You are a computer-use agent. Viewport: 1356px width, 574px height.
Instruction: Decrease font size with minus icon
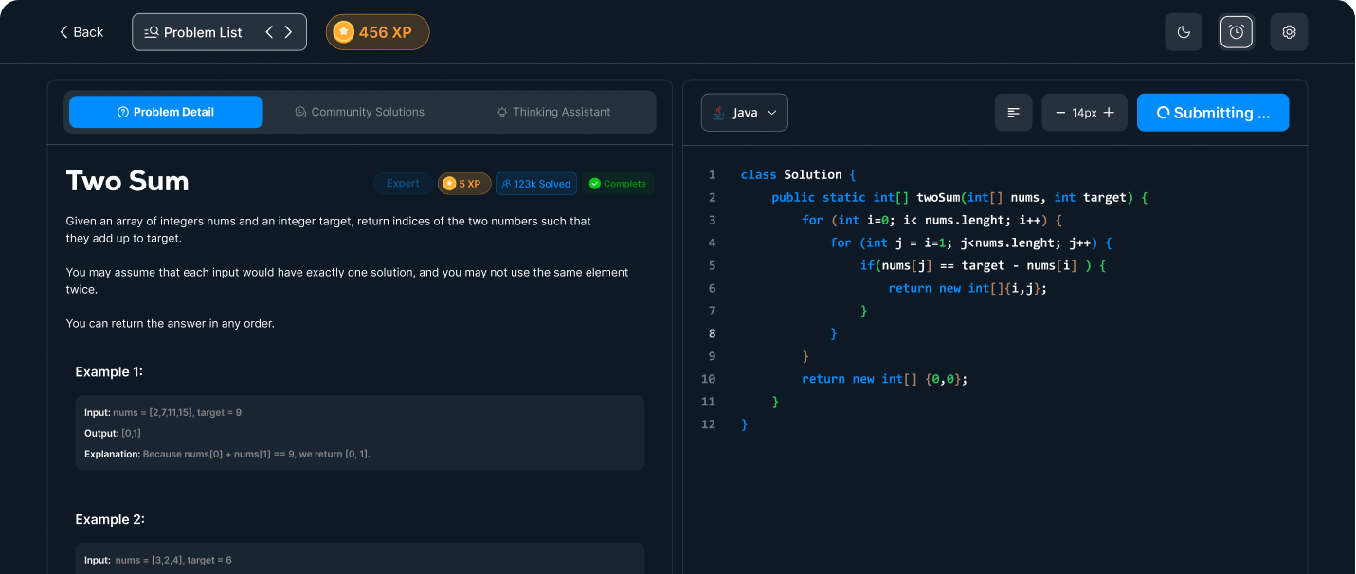coord(1060,113)
